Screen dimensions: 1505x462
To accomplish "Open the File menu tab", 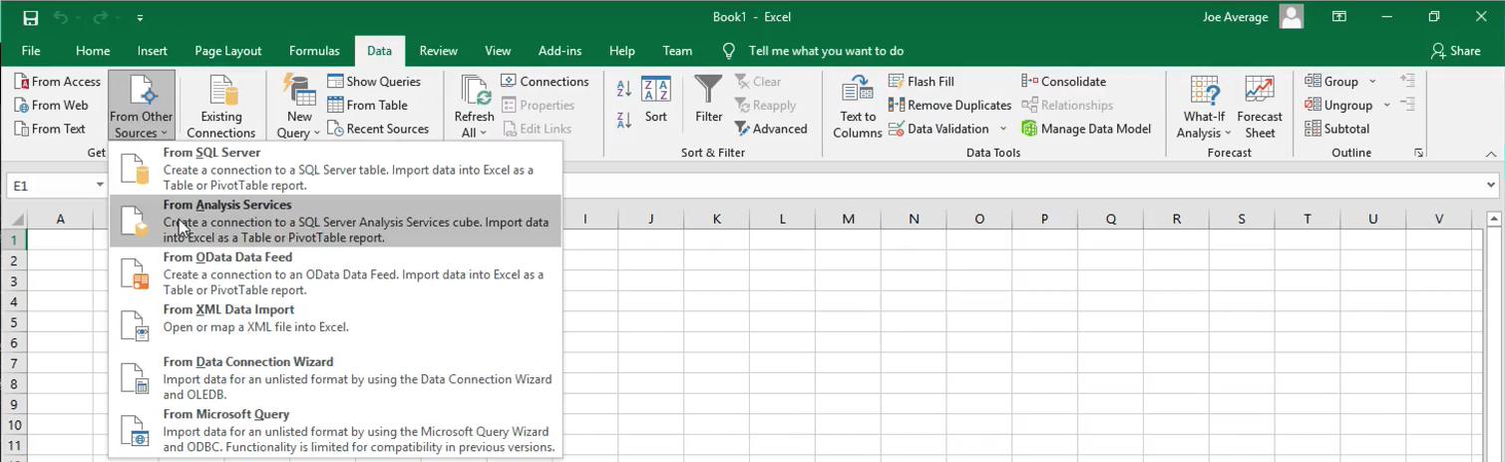I will pyautogui.click(x=31, y=51).
